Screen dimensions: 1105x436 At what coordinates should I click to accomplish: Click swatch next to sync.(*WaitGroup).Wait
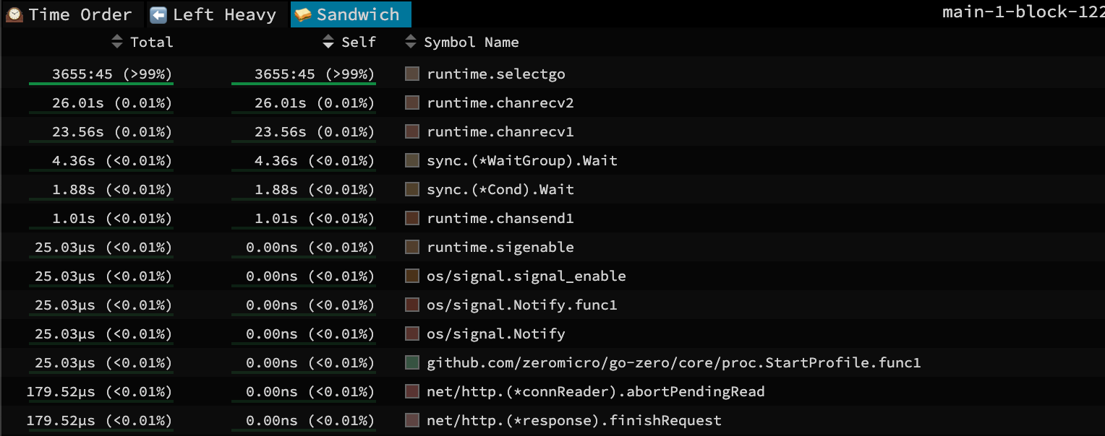coord(412,160)
